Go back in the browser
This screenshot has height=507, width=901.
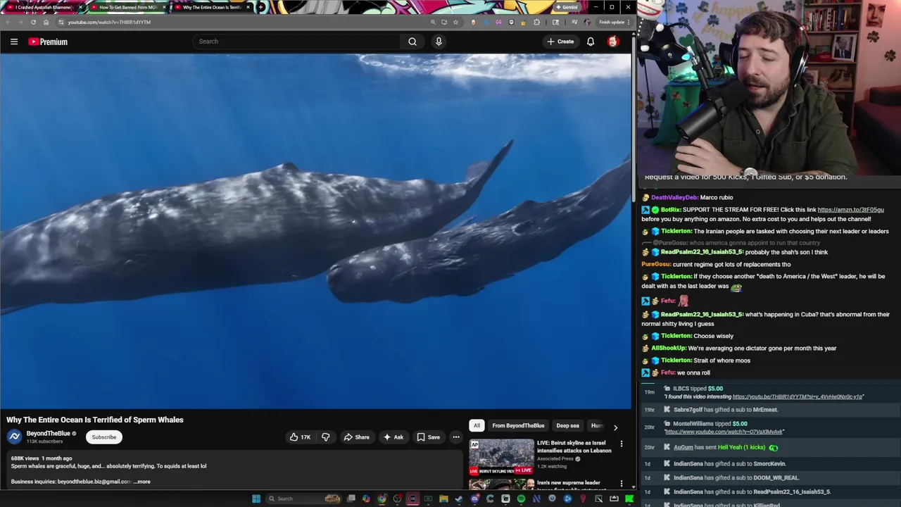pyautogui.click(x=7, y=22)
